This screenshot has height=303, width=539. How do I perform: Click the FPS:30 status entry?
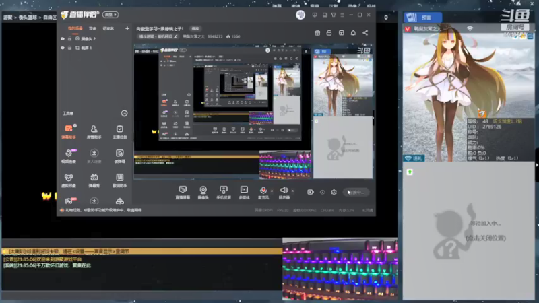[283, 210]
